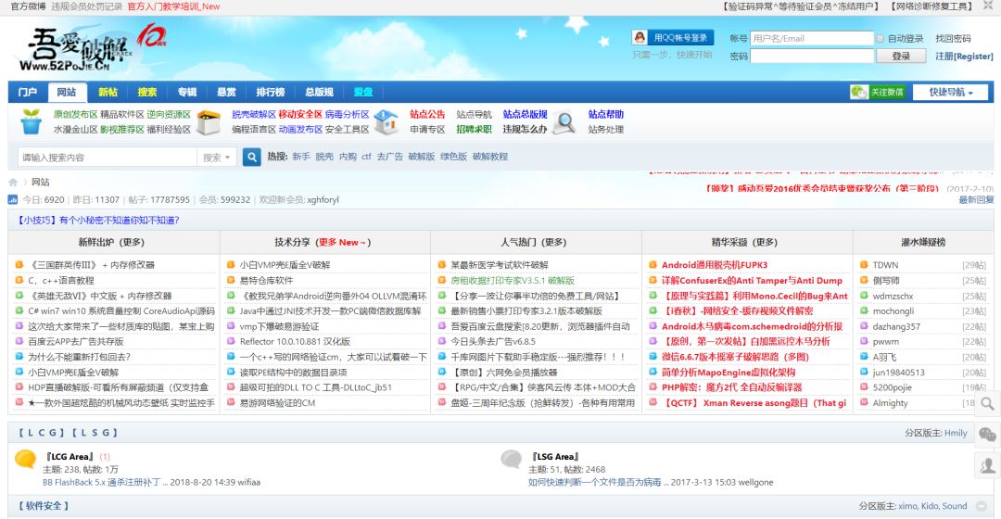Click the 官方微博 top link

pos(28,6)
